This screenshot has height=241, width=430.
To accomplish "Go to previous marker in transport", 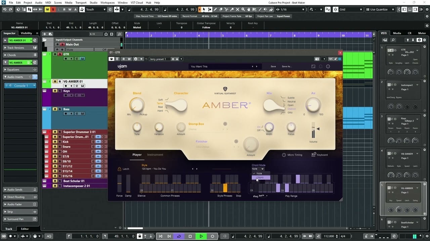I will pyautogui.click(x=161, y=236).
